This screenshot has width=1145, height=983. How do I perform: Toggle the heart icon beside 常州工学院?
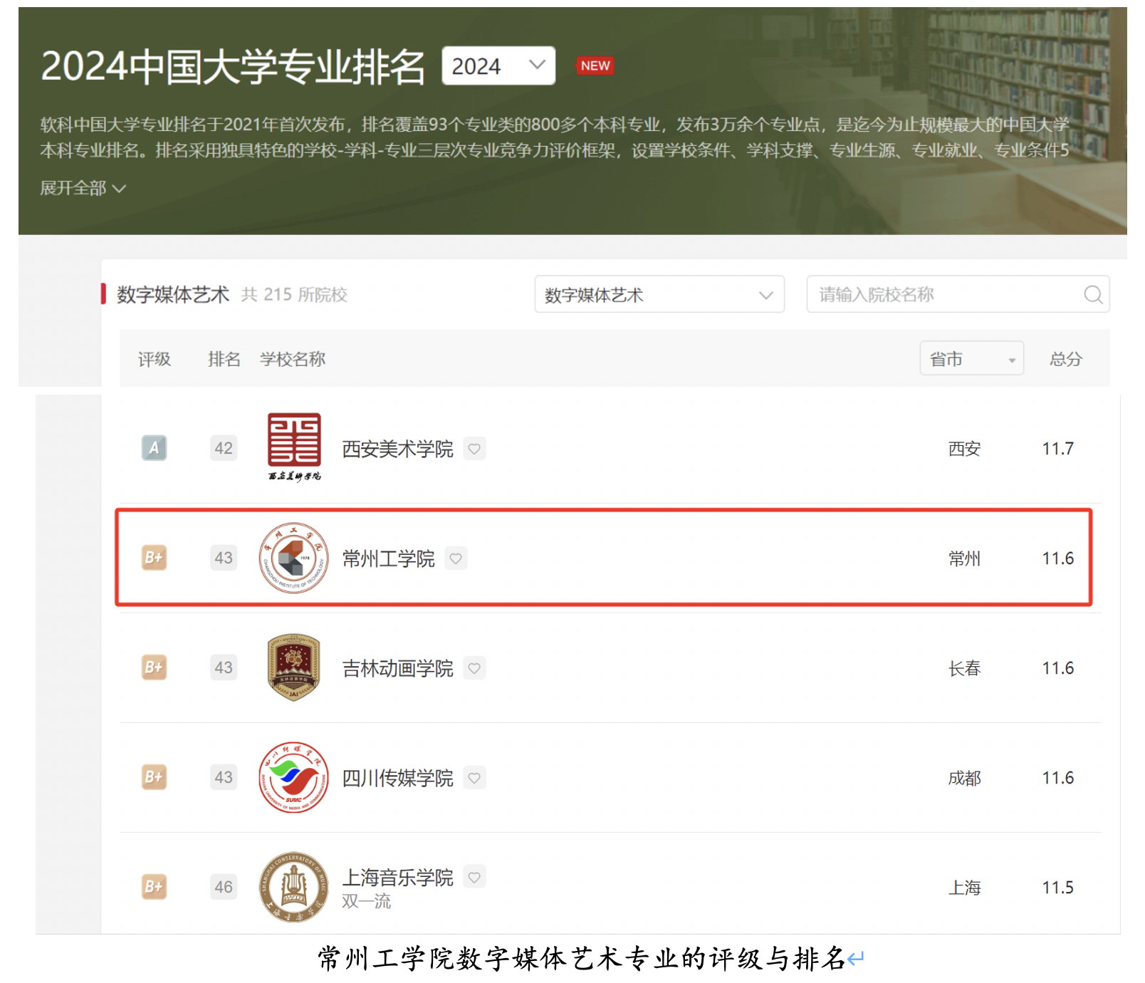click(456, 558)
